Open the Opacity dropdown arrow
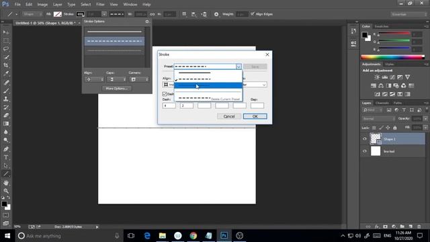The image size is (430, 242). (425, 119)
